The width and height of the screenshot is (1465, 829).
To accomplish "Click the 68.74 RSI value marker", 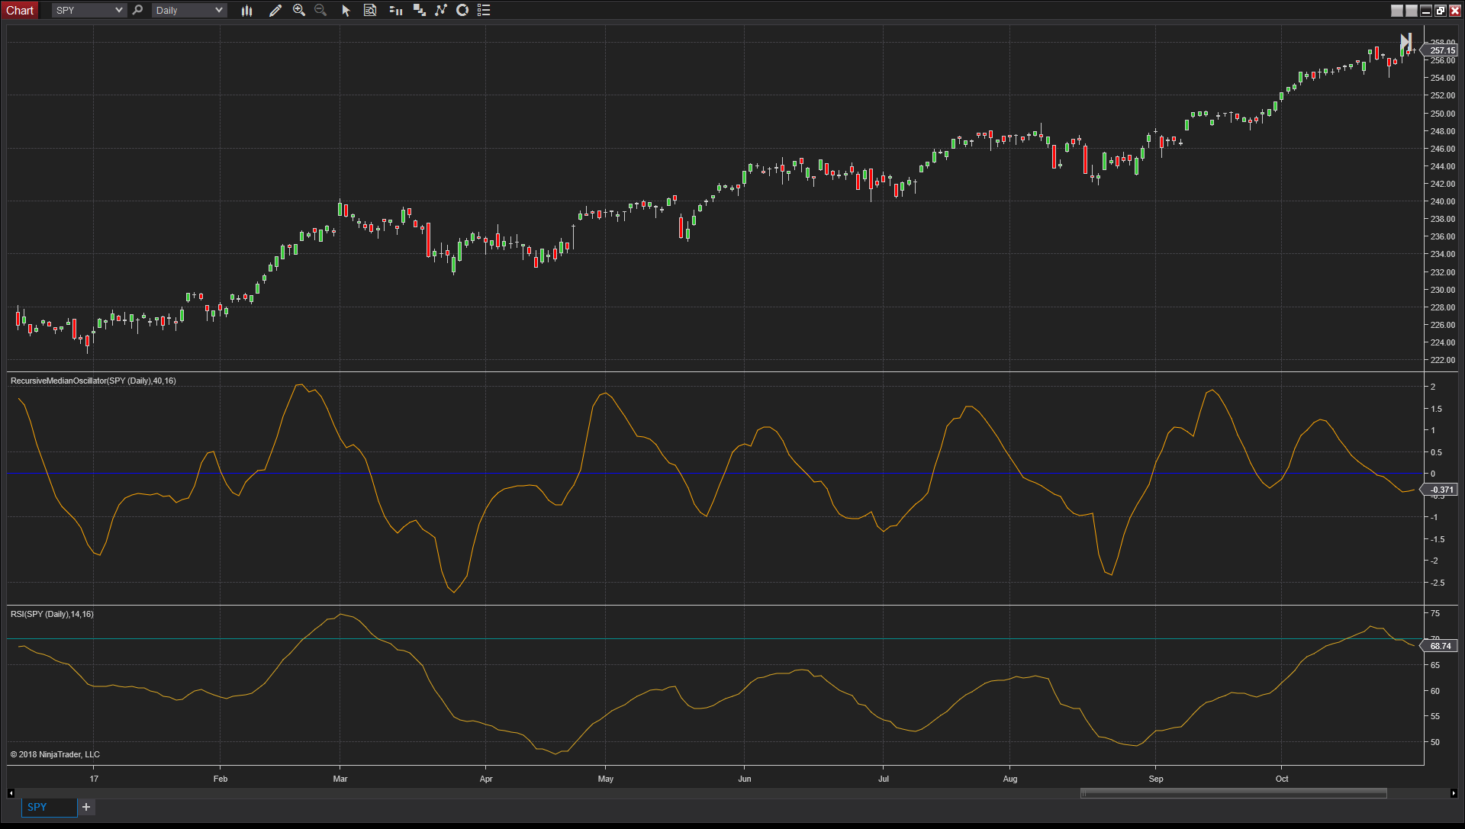I will [x=1440, y=646].
